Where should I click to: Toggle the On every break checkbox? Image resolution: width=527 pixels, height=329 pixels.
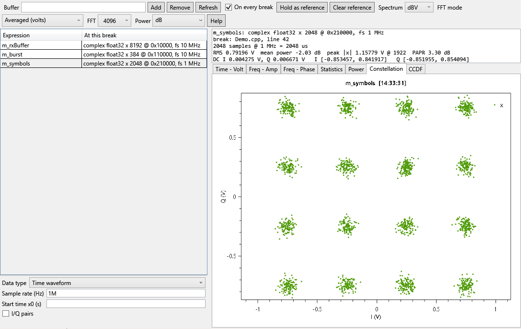point(229,7)
